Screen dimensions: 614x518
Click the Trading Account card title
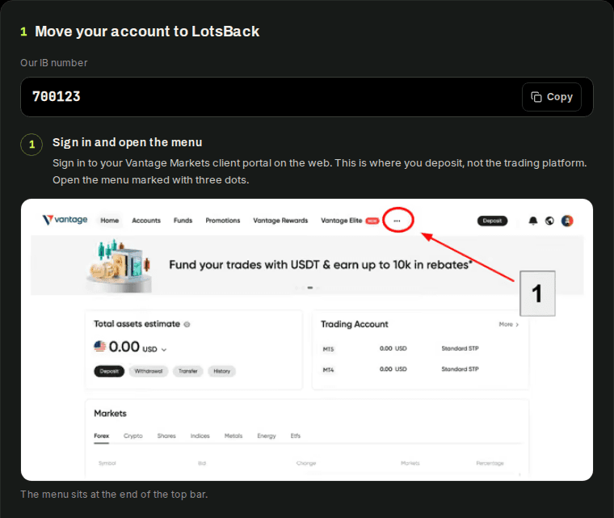tap(355, 324)
